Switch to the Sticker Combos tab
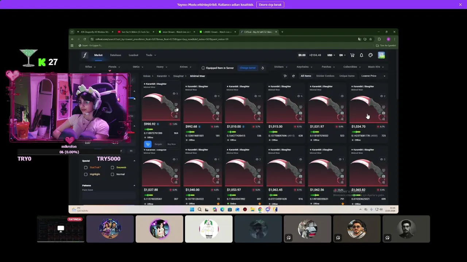The image size is (467, 262). tap(325, 76)
